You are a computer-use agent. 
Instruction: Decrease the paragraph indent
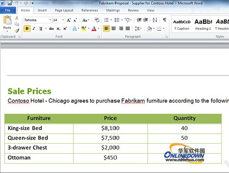click(x=139, y=20)
